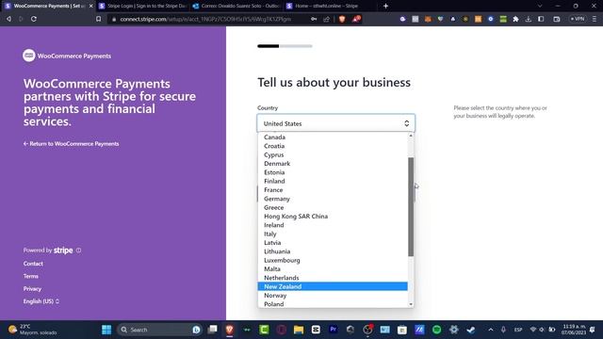Click the taskbar Search box

[x=159, y=330]
